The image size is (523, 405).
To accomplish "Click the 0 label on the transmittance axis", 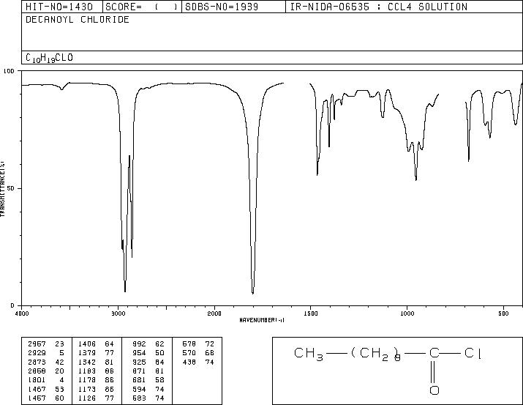I will point(12,305).
